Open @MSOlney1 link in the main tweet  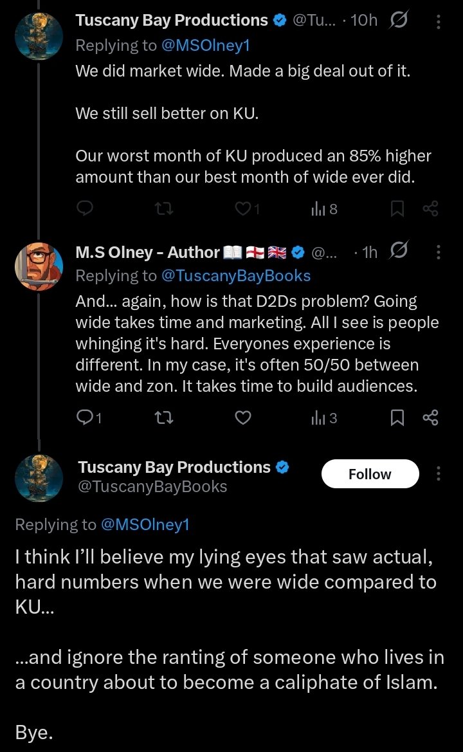145,524
